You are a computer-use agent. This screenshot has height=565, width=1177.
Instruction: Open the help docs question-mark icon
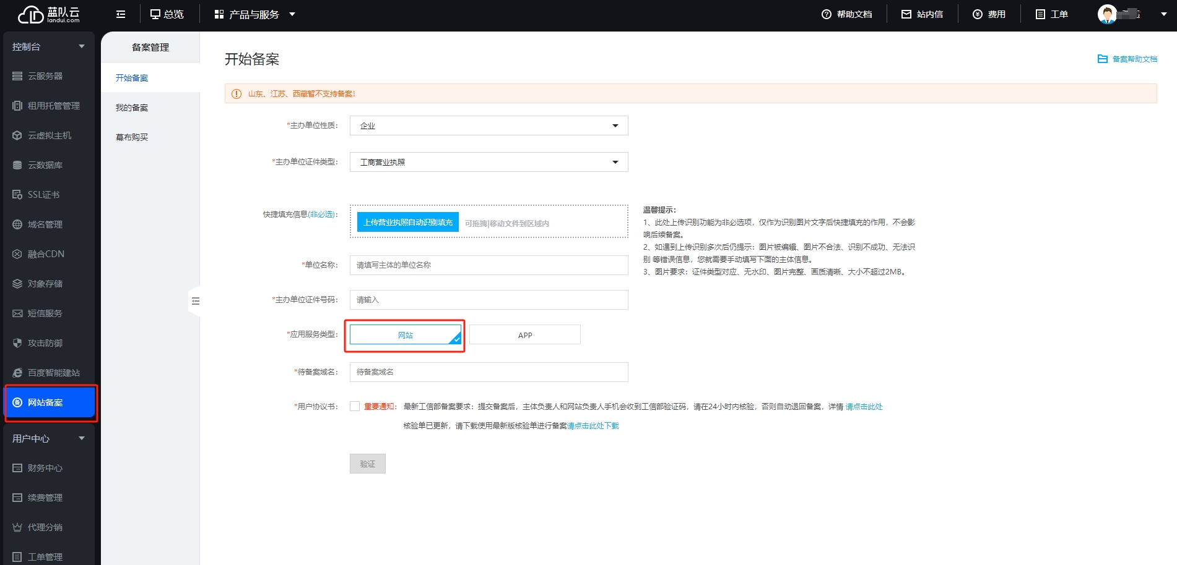tap(826, 14)
